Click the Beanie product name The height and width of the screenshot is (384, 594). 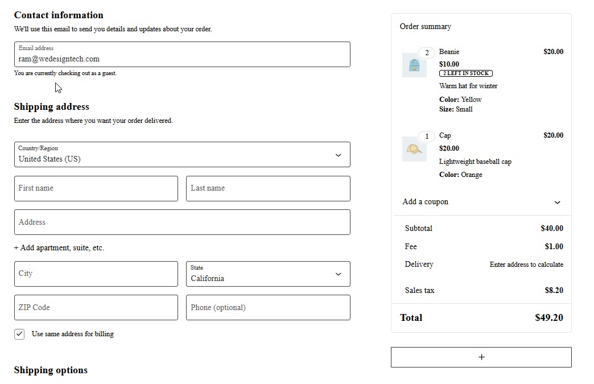pyautogui.click(x=449, y=52)
